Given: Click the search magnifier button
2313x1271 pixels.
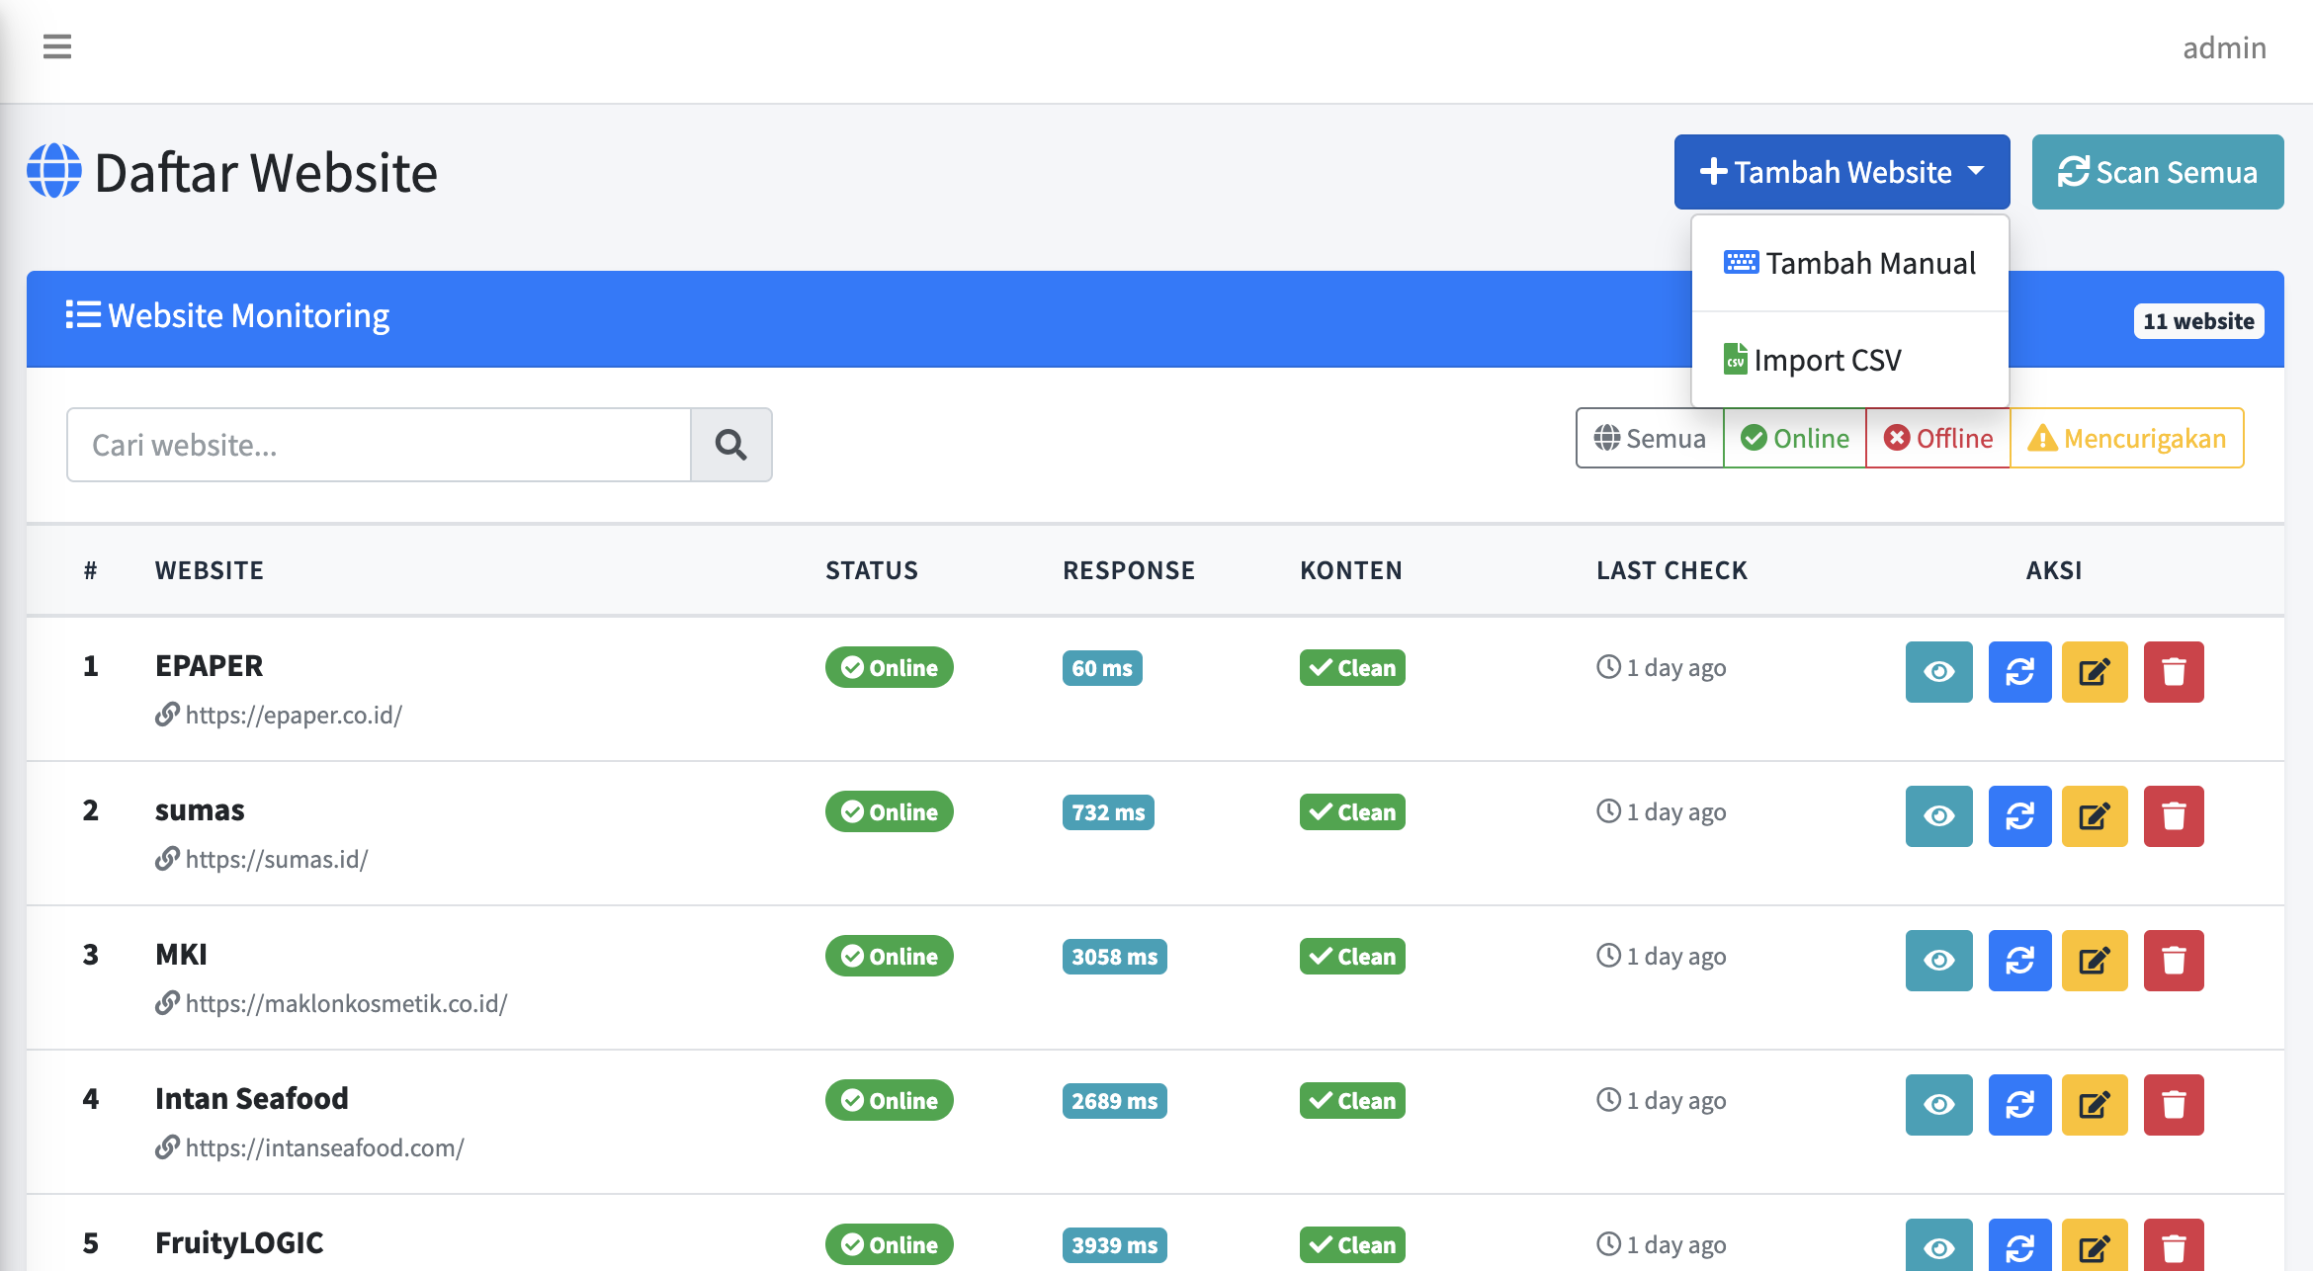Looking at the screenshot, I should pyautogui.click(x=730, y=445).
